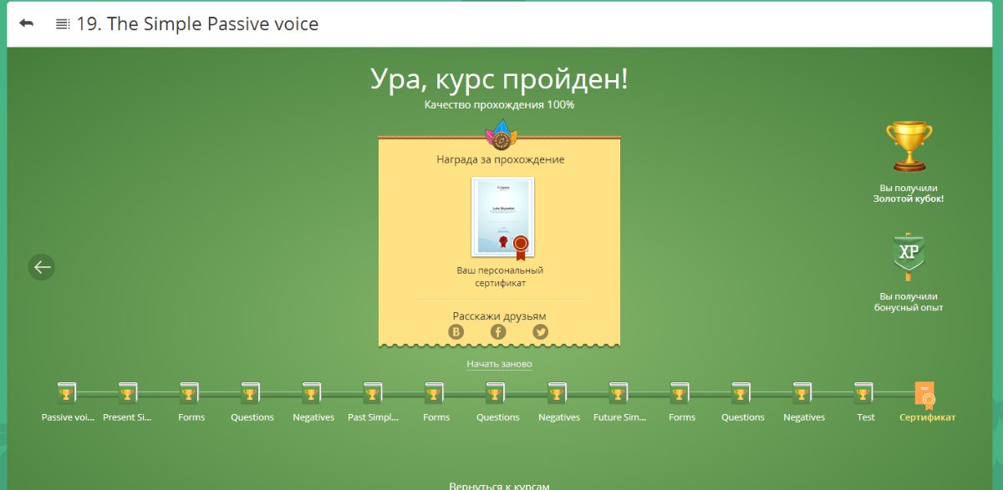
Task: Share on Facebook icon
Action: [x=498, y=332]
